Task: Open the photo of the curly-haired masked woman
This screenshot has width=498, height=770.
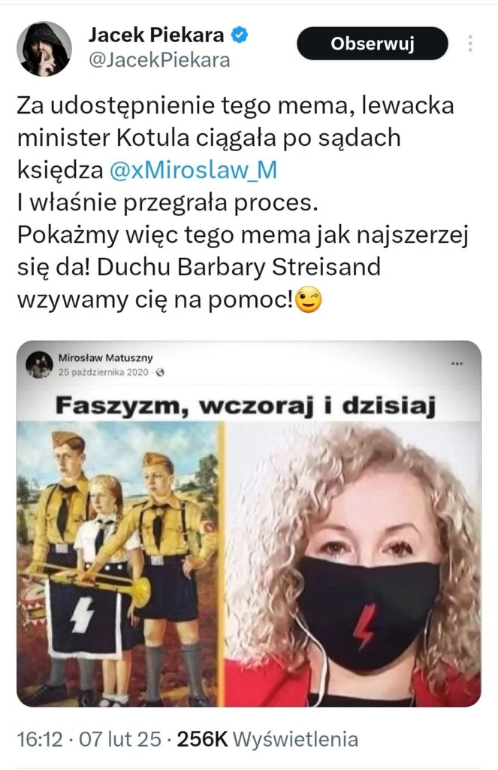Action: 353,564
